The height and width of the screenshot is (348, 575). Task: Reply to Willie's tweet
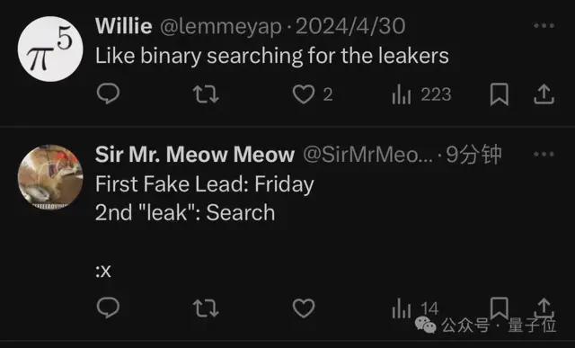pyautogui.click(x=108, y=94)
